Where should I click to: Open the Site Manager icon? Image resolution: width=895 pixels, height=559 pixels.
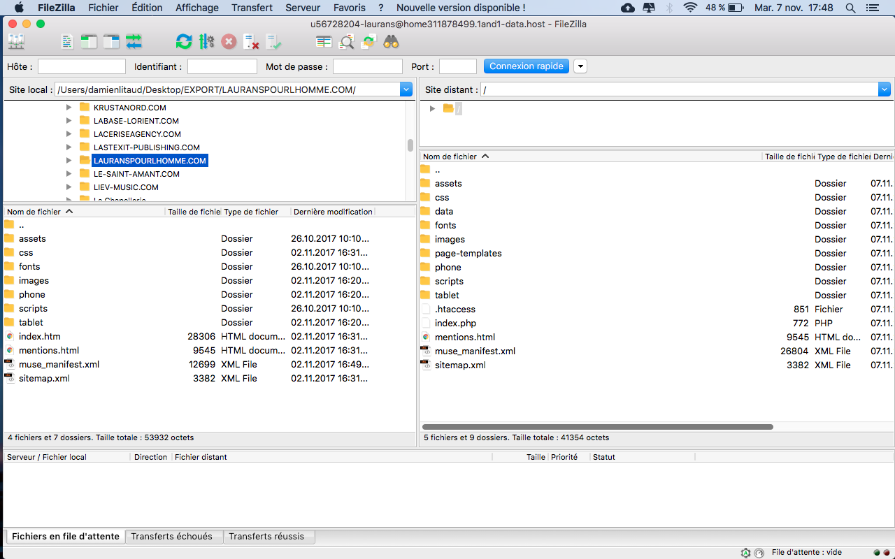tap(15, 42)
